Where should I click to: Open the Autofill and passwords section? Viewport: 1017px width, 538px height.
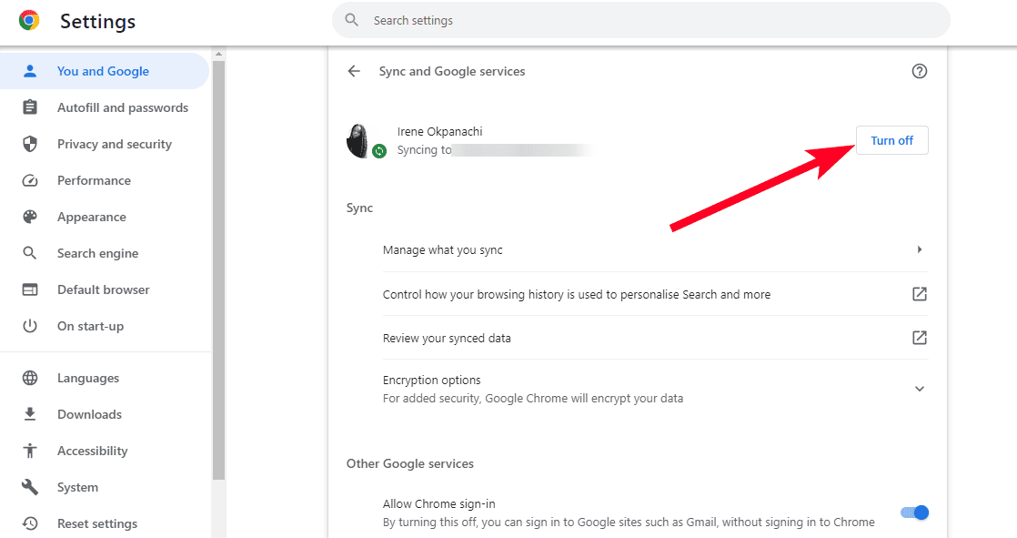[122, 107]
